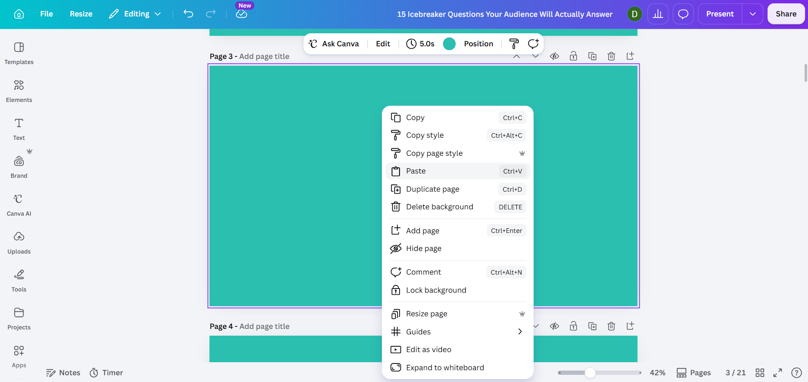The image size is (808, 382).
Task: Open Apps panel in sidebar
Action: [19, 357]
